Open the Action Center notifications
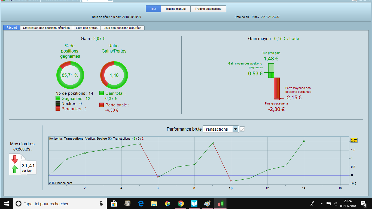 [363, 204]
